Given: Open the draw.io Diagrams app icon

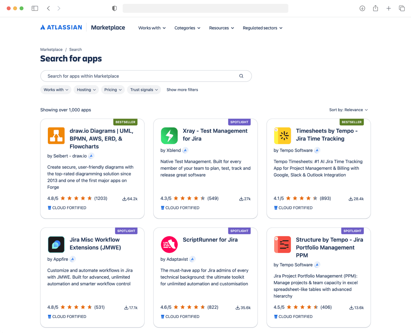Looking at the screenshot, I should click(x=56, y=136).
